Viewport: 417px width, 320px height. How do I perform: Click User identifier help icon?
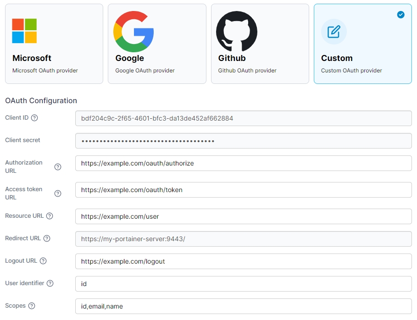pyautogui.click(x=50, y=283)
